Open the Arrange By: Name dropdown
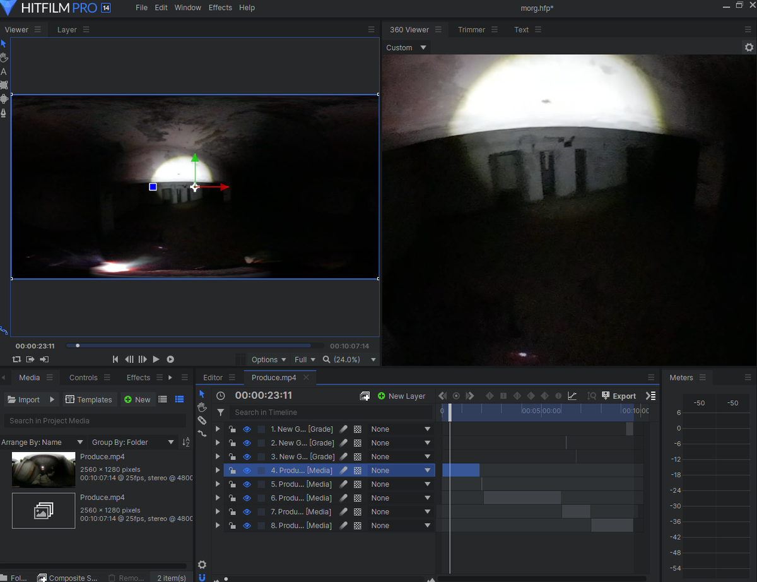The height and width of the screenshot is (582, 757). click(42, 442)
